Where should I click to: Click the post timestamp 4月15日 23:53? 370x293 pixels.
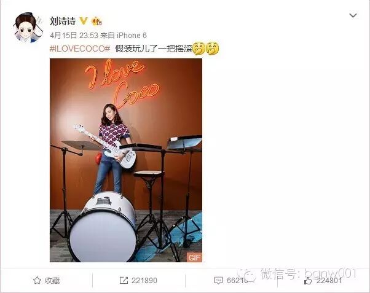click(74, 36)
